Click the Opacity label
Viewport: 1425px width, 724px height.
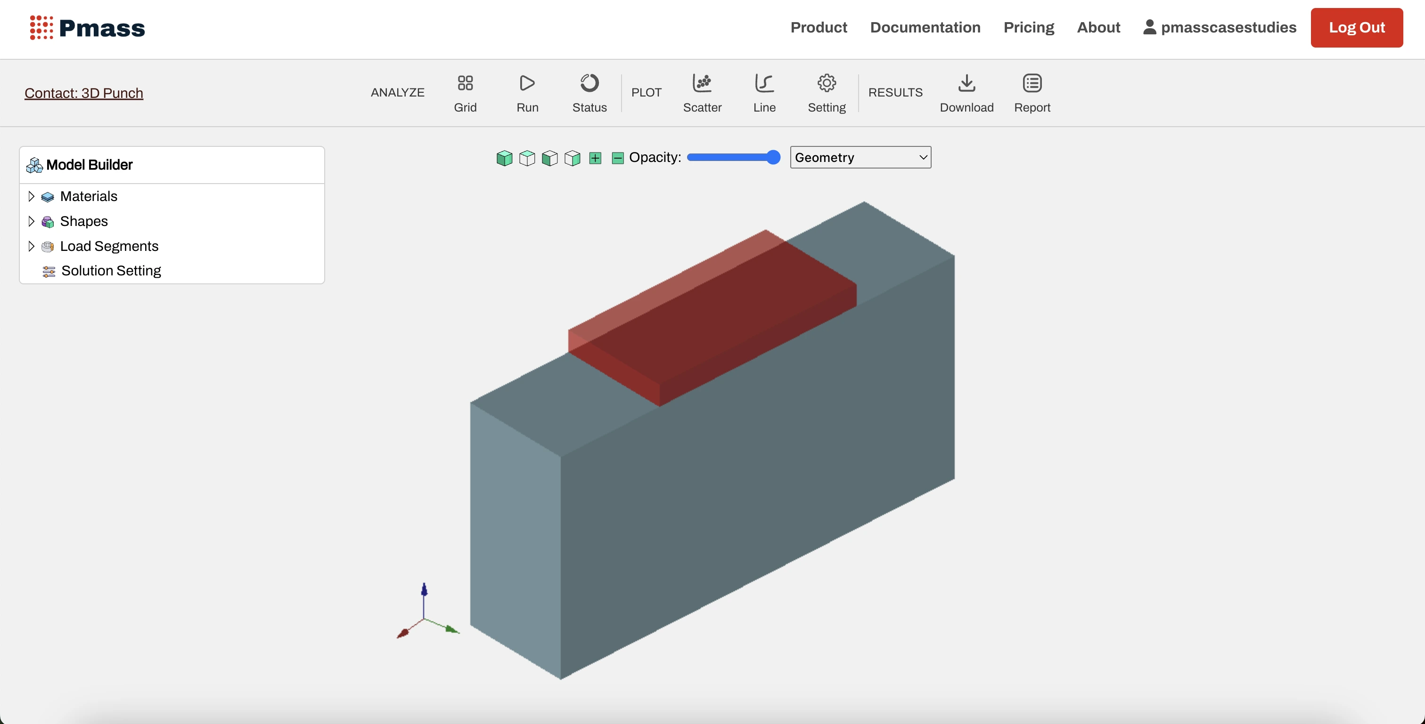(x=655, y=158)
